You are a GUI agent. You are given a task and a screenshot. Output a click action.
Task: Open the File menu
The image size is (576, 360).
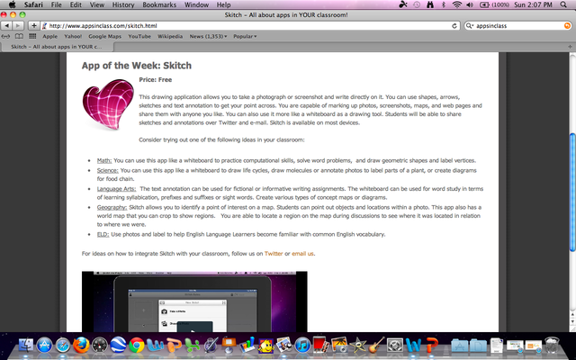point(56,4)
